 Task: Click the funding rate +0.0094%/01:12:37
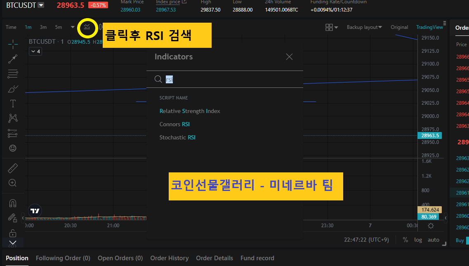point(331,9)
